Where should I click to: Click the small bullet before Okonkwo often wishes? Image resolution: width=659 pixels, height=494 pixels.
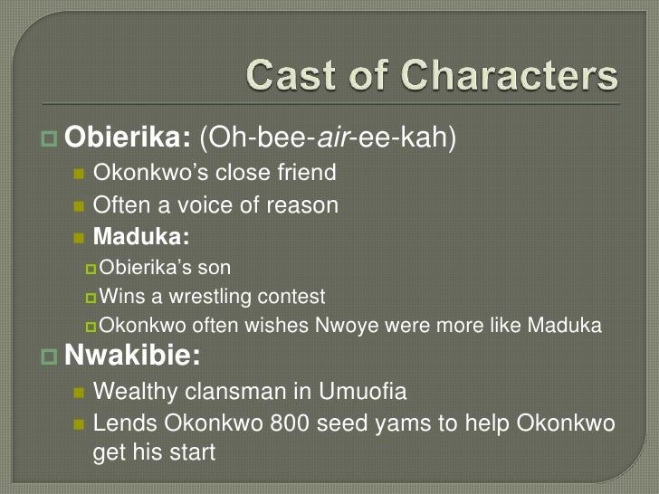pyautogui.click(x=91, y=327)
